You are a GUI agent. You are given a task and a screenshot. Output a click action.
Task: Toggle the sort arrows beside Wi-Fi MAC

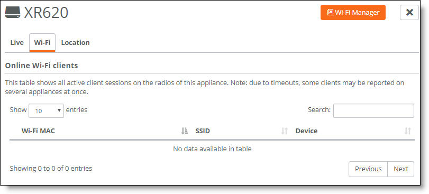[x=185, y=131]
